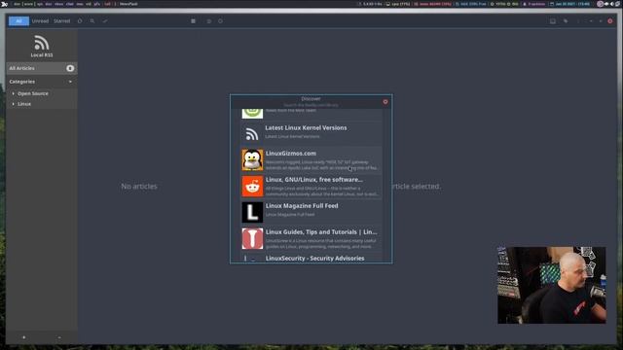Refresh feeds with the sync icon

[80, 21]
